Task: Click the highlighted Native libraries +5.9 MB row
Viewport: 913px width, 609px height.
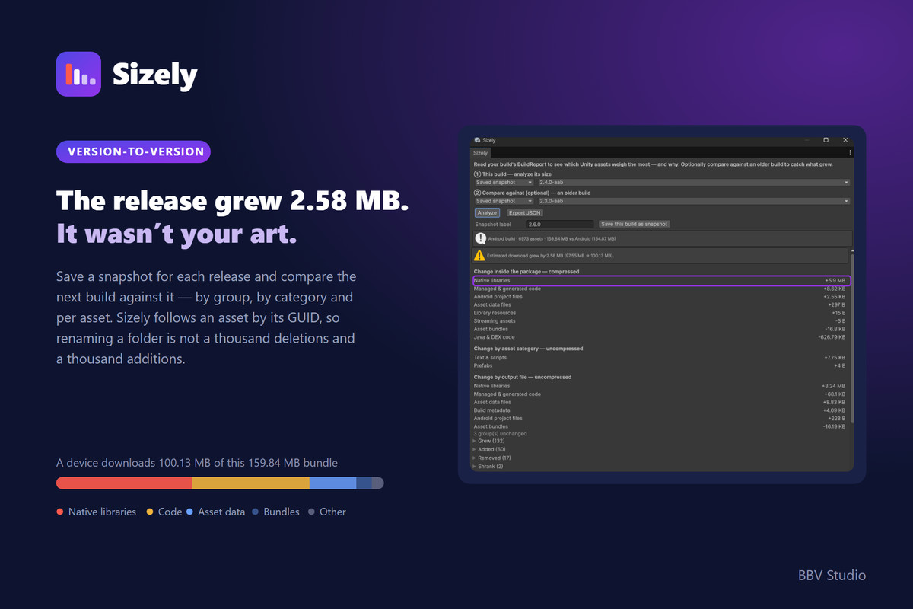Action: [660, 281]
